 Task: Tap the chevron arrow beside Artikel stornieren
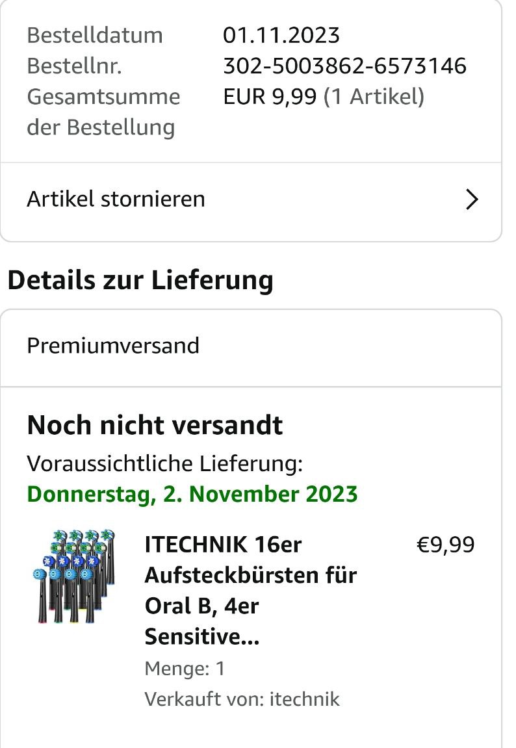472,200
